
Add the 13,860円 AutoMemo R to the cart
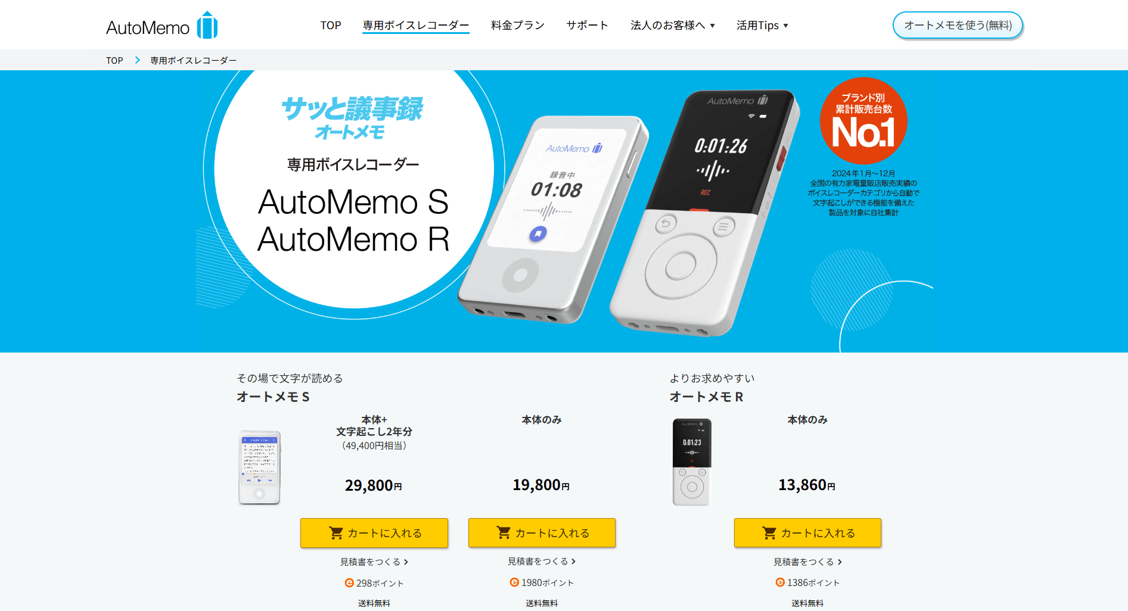pyautogui.click(x=807, y=533)
